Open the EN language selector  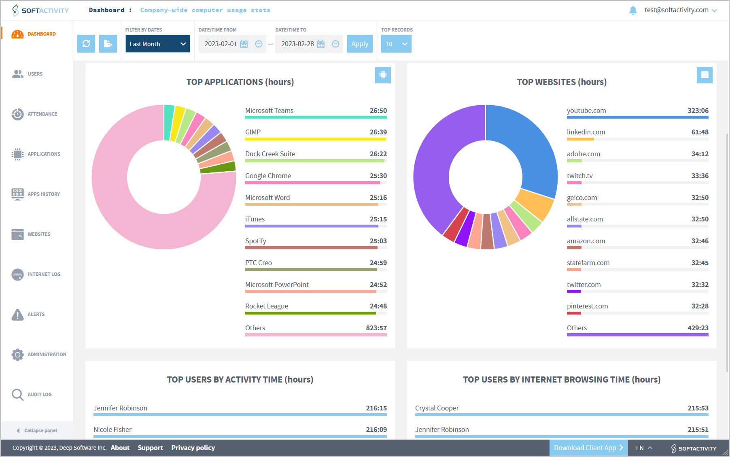[x=644, y=448]
